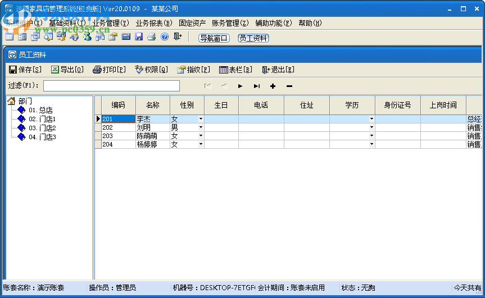Open 系统维护(X) menu

24,23
